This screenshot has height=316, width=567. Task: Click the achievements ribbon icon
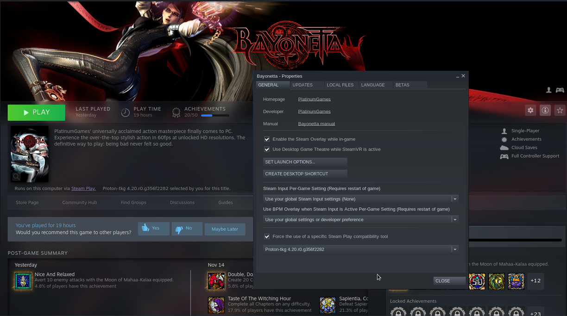tap(176, 112)
